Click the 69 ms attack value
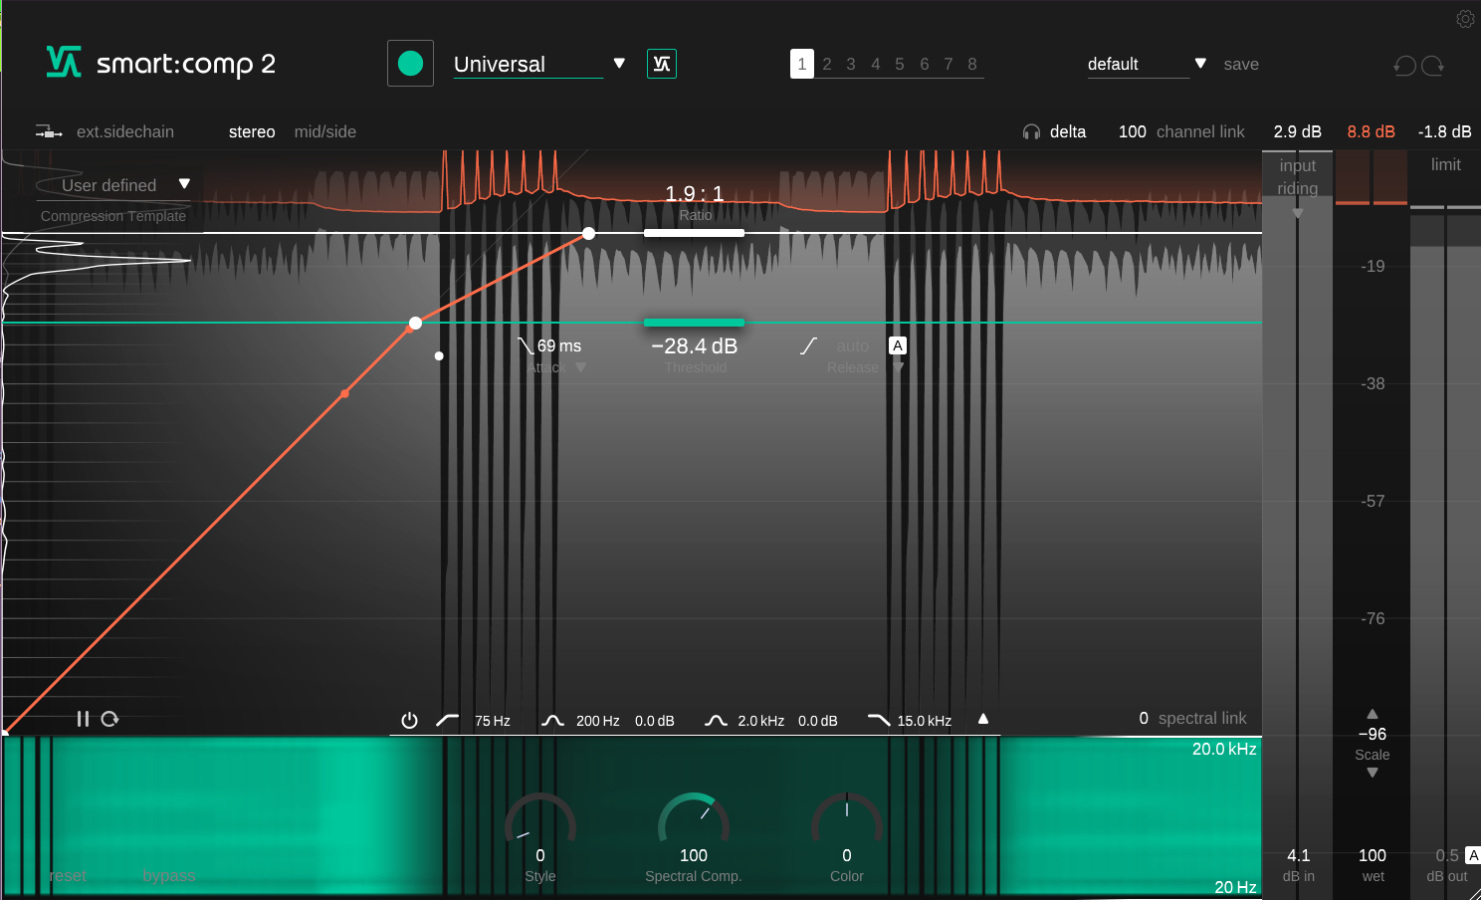This screenshot has width=1481, height=900. point(559,345)
